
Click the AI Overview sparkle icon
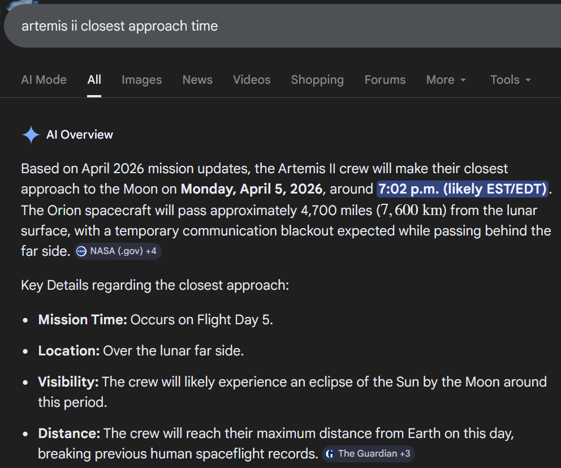click(x=31, y=135)
